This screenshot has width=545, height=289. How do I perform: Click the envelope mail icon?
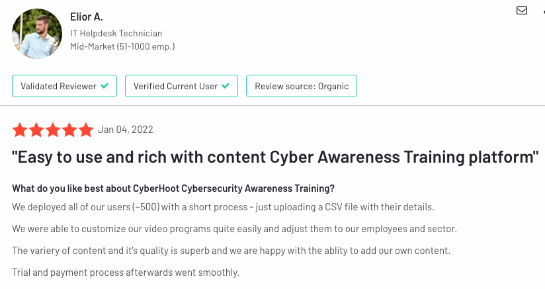pyautogui.click(x=522, y=11)
